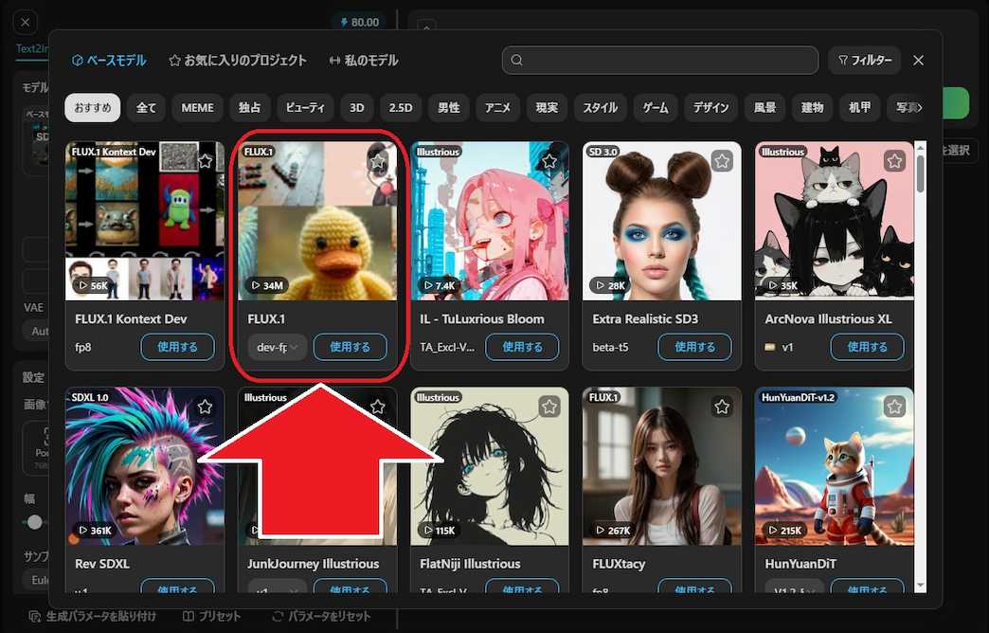Select the スタイル category chip
The image size is (989, 633).
[x=601, y=107]
